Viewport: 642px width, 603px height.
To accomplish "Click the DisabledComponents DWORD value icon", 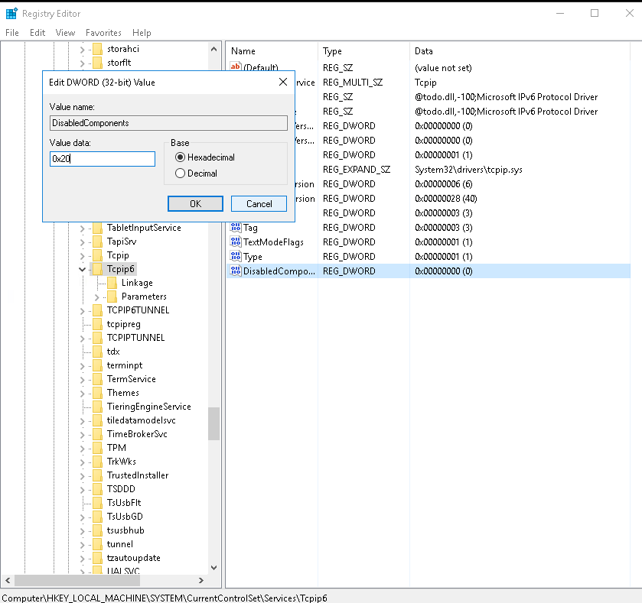I will click(x=236, y=271).
